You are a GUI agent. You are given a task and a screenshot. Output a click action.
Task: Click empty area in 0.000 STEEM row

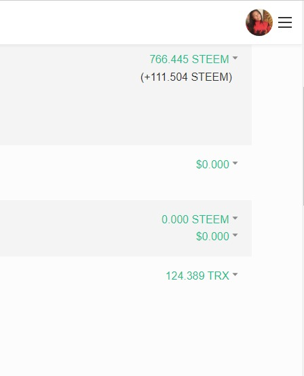click(x=72, y=228)
